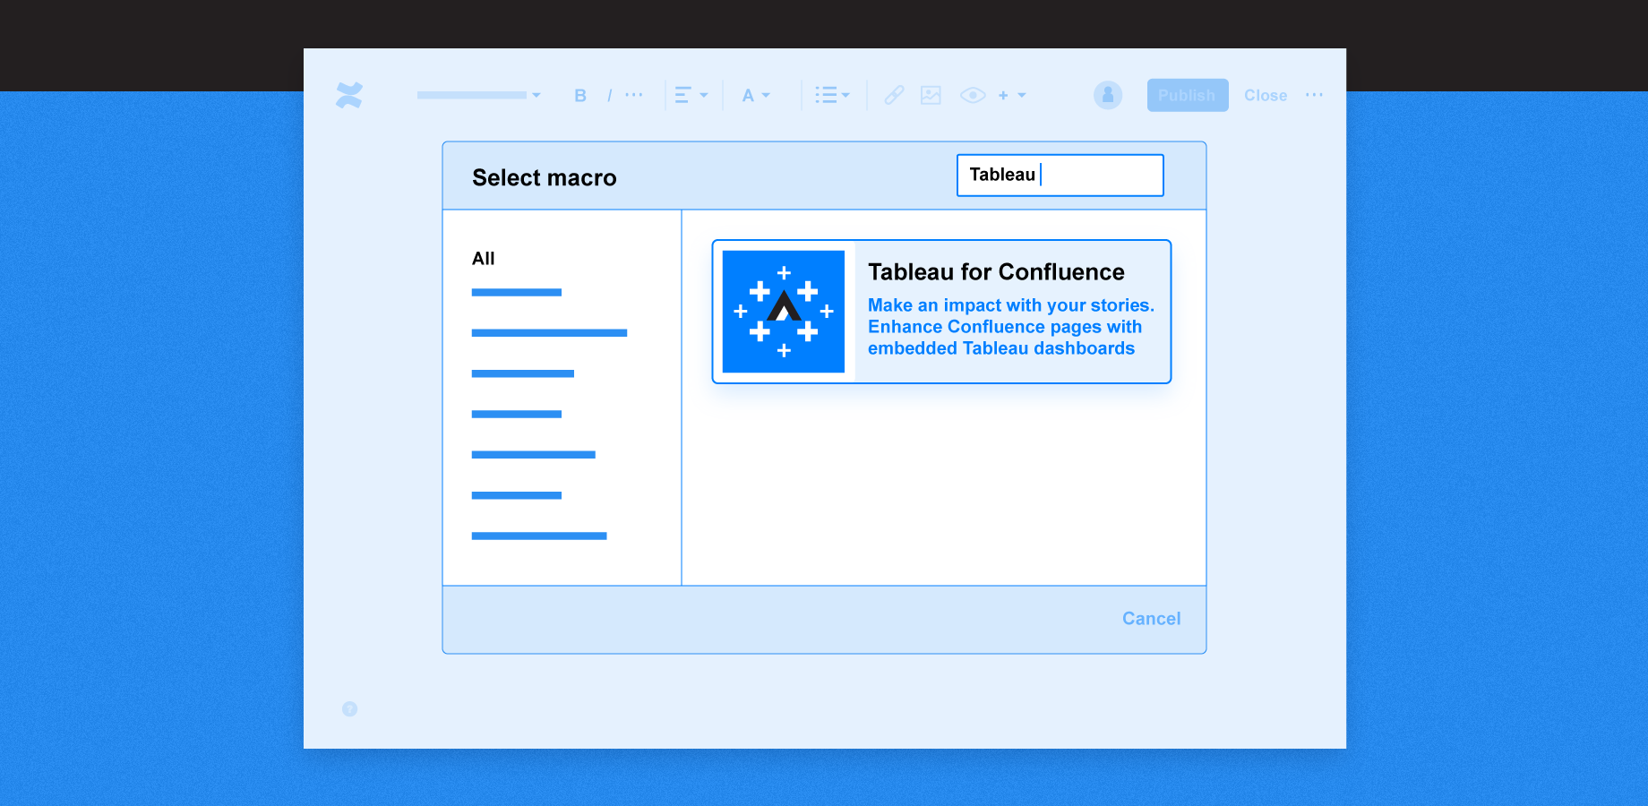The height and width of the screenshot is (806, 1648).
Task: Open the text color dropdown
Action: click(x=756, y=95)
